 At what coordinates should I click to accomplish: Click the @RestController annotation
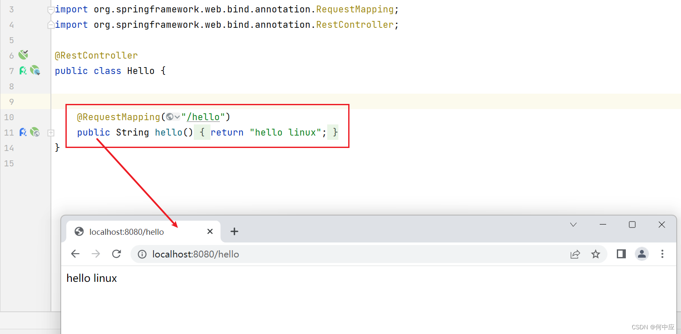tap(96, 55)
